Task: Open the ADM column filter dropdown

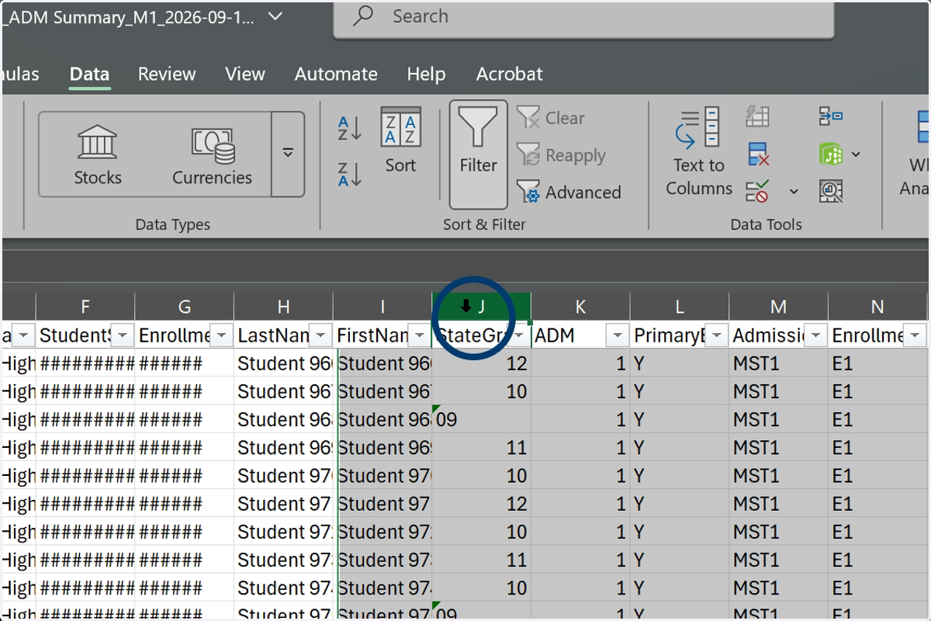Action: click(x=618, y=336)
